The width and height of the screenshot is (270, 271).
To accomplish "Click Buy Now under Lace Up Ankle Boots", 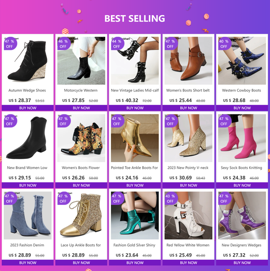I will pyautogui.click(x=81, y=263).
